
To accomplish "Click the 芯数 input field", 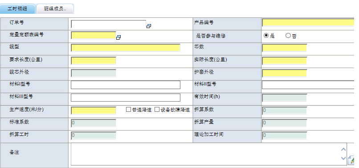I will point(284,48).
